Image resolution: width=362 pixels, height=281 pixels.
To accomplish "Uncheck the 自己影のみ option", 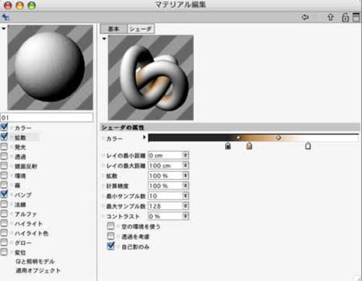I will (x=111, y=246).
